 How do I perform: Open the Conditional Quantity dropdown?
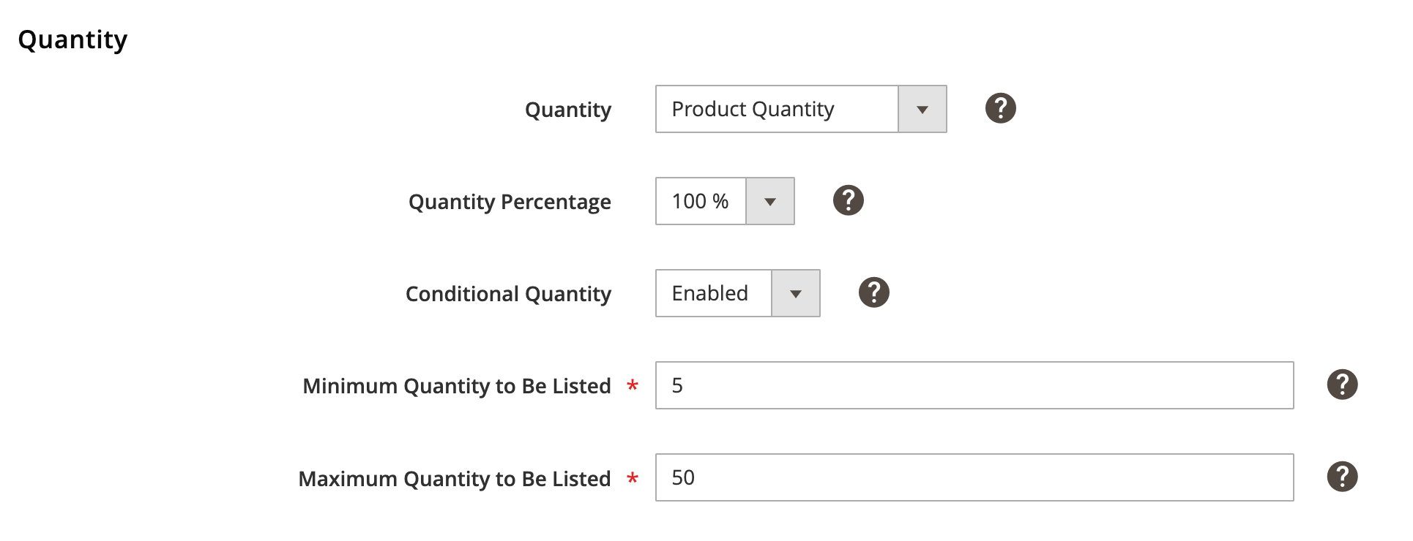(795, 292)
